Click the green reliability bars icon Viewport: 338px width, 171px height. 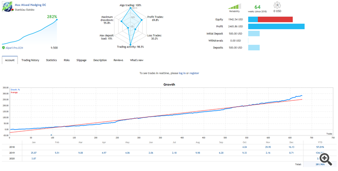point(234,6)
